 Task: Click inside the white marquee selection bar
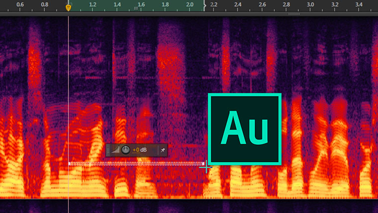(x=136, y=163)
